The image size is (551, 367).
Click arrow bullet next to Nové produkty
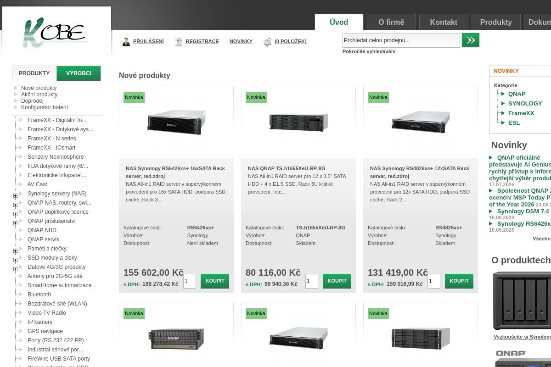tap(16, 88)
